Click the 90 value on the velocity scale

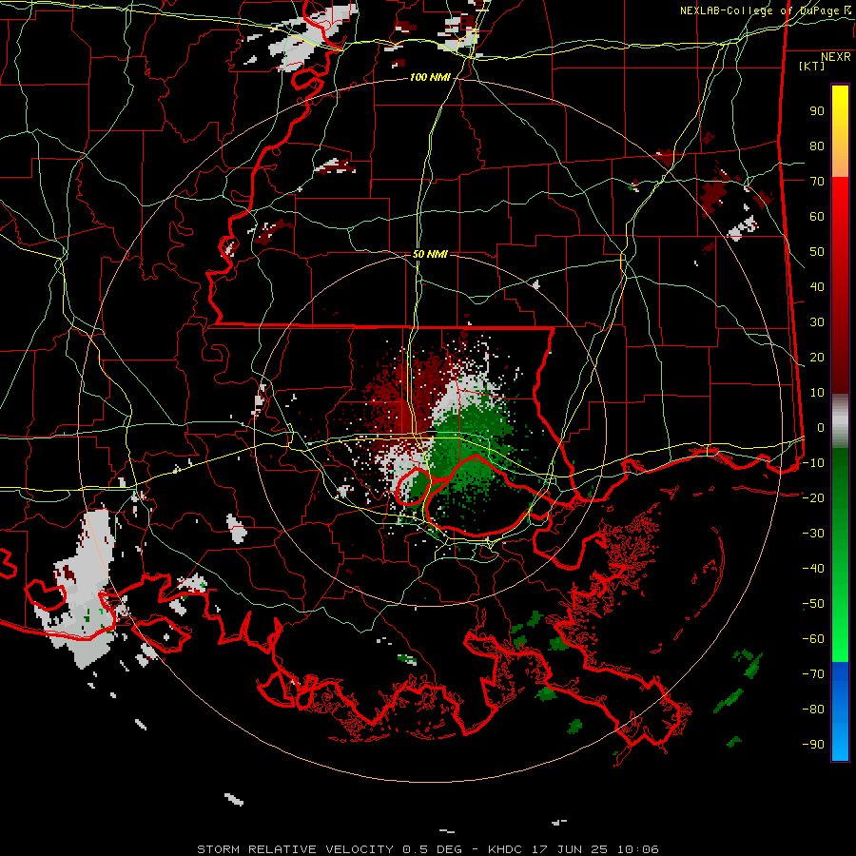817,111
